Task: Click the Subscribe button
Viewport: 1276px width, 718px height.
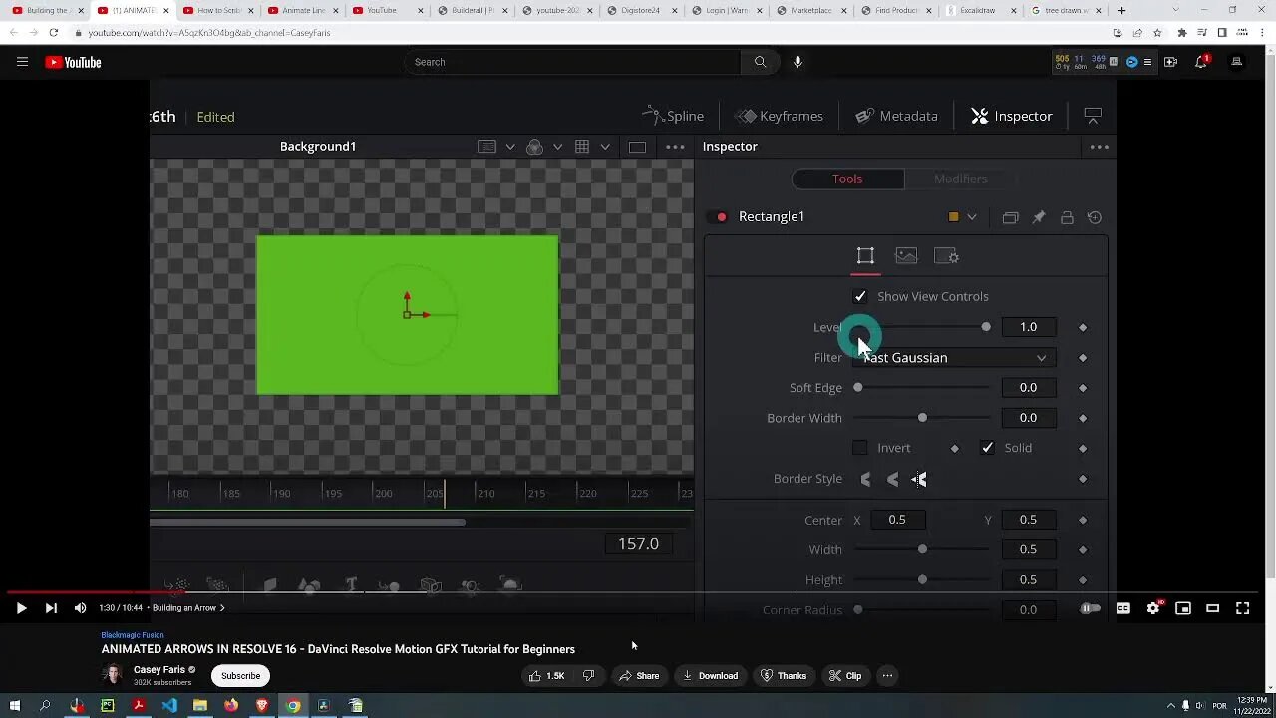Action: pos(240,675)
